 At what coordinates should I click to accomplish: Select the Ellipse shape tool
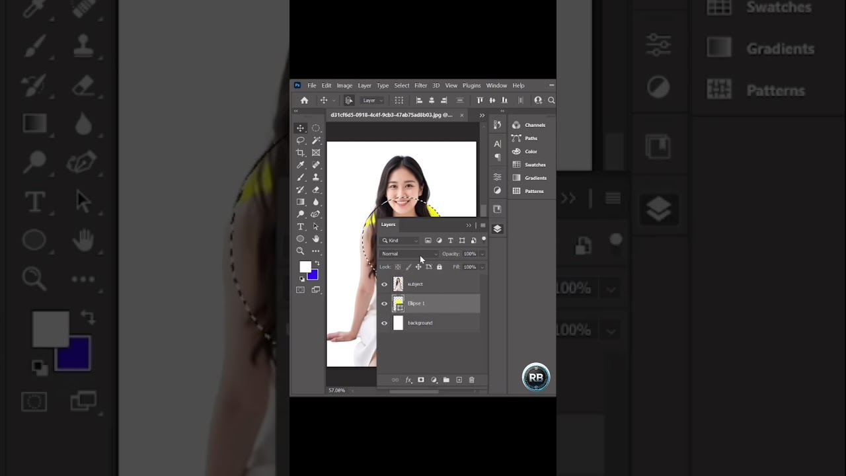(300, 239)
